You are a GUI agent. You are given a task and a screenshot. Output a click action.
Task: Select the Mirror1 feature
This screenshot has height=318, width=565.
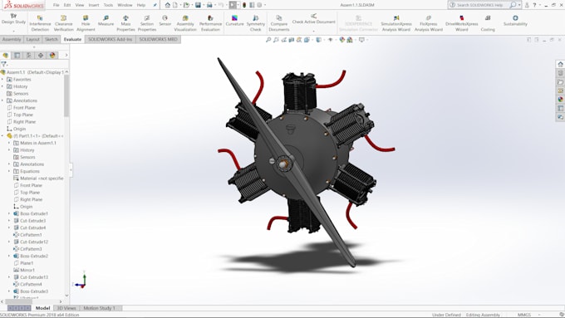click(x=27, y=270)
